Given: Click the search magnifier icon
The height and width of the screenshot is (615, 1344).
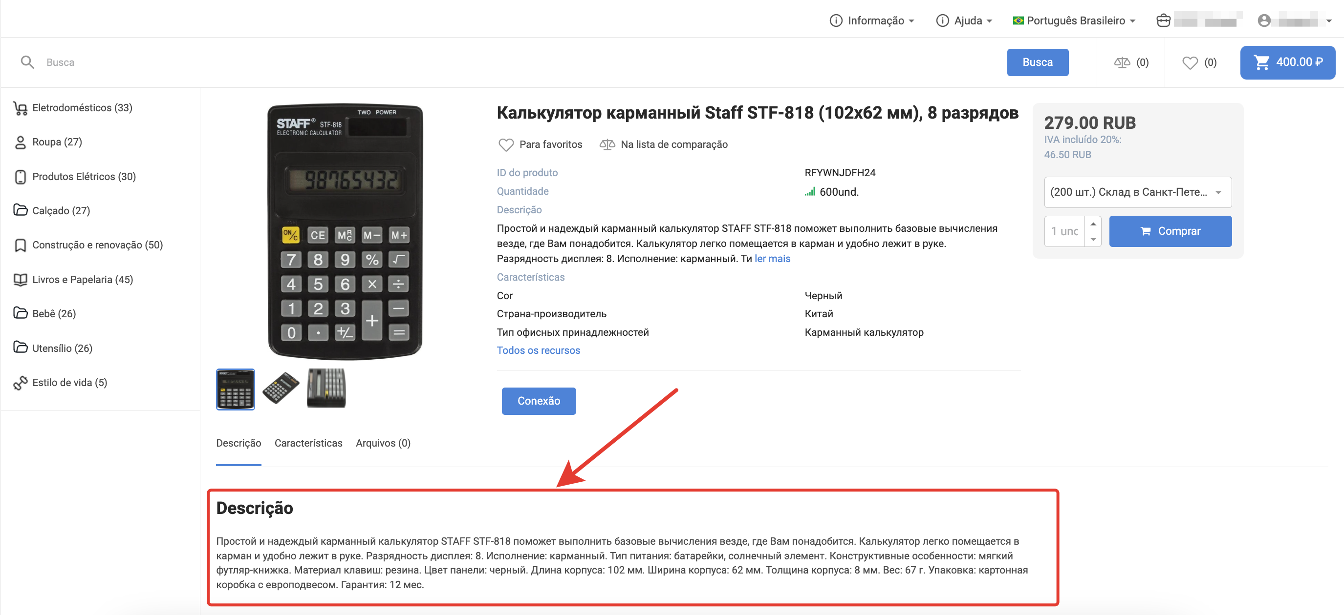Looking at the screenshot, I should [x=27, y=62].
